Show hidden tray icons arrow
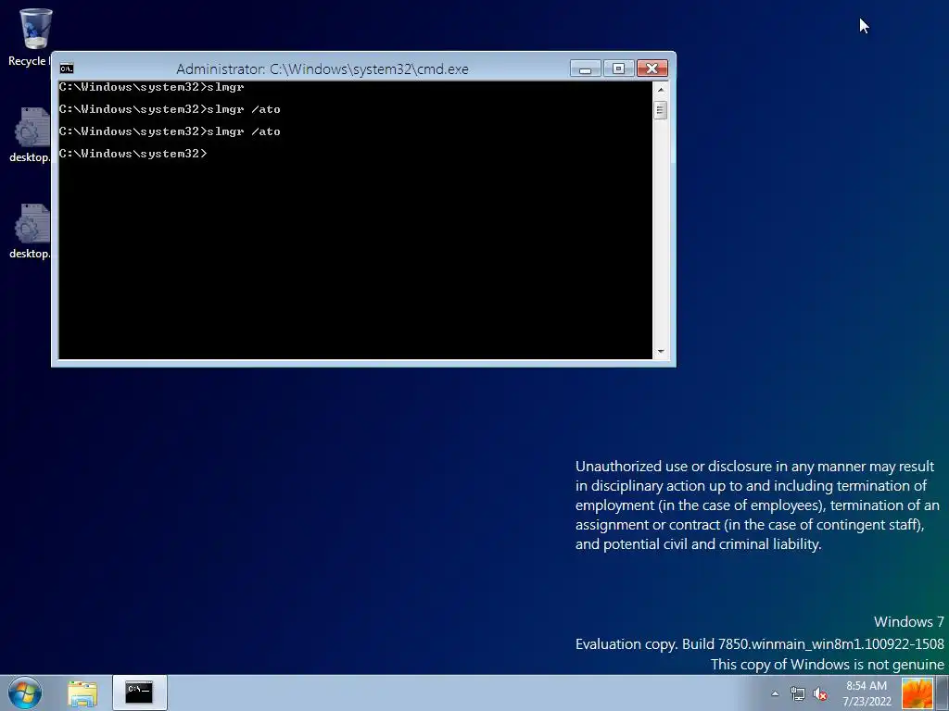This screenshot has height=711, width=949. (775, 693)
